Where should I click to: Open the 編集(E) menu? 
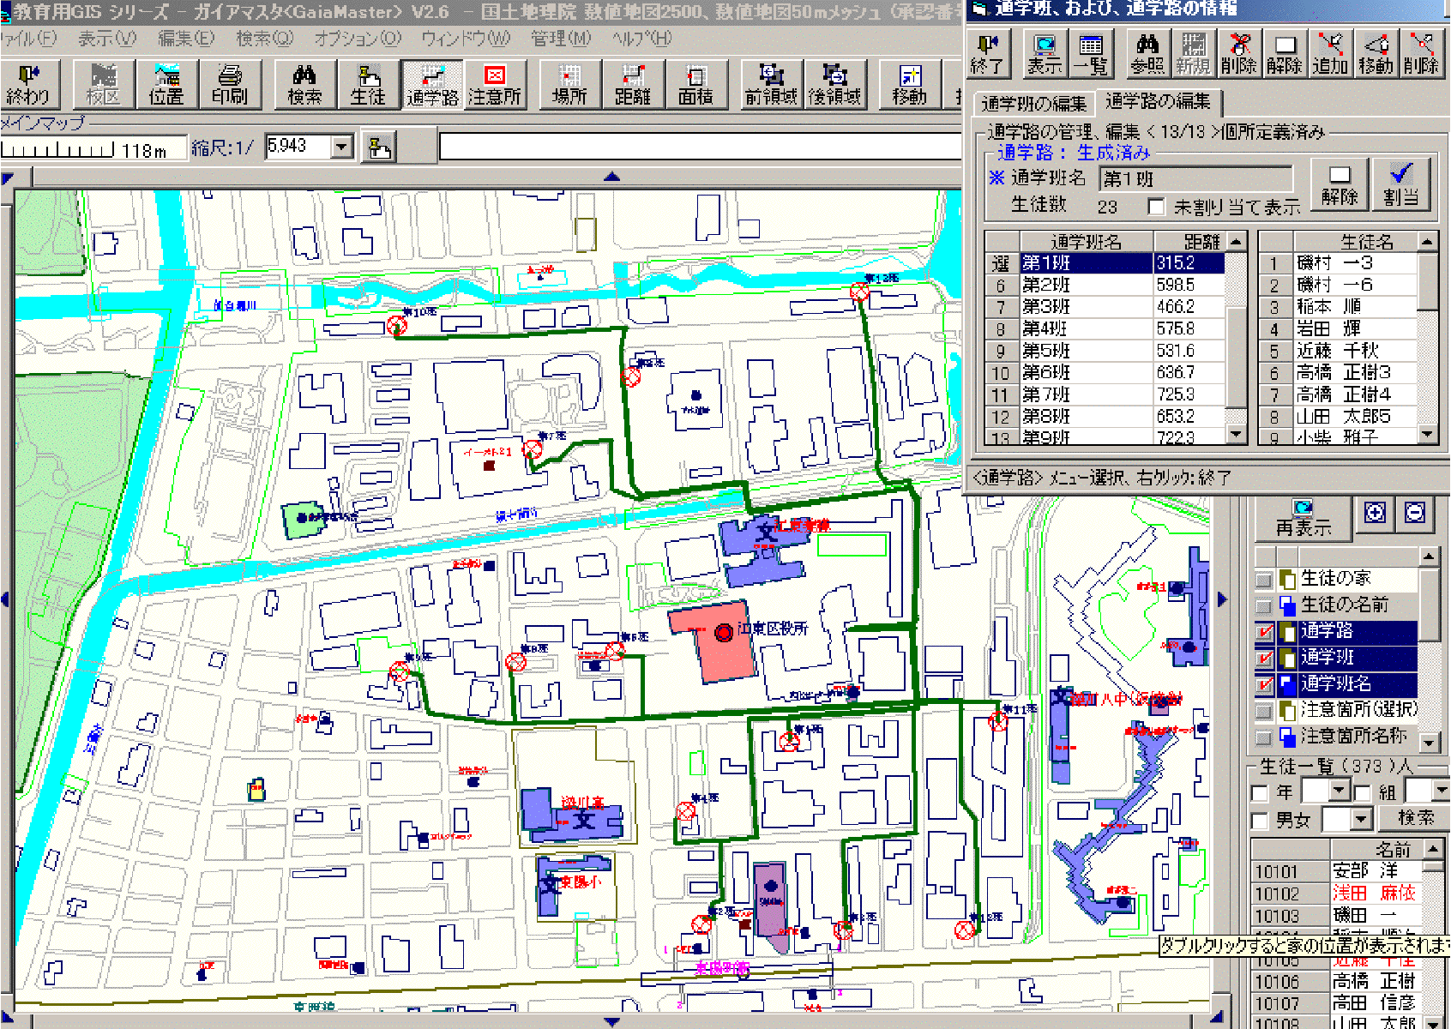(186, 39)
